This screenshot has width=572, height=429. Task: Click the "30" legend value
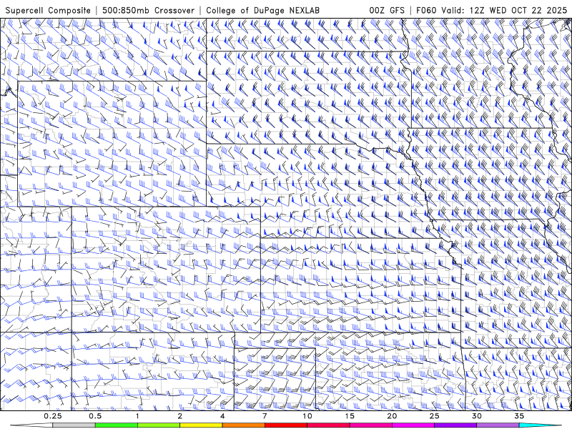click(476, 416)
